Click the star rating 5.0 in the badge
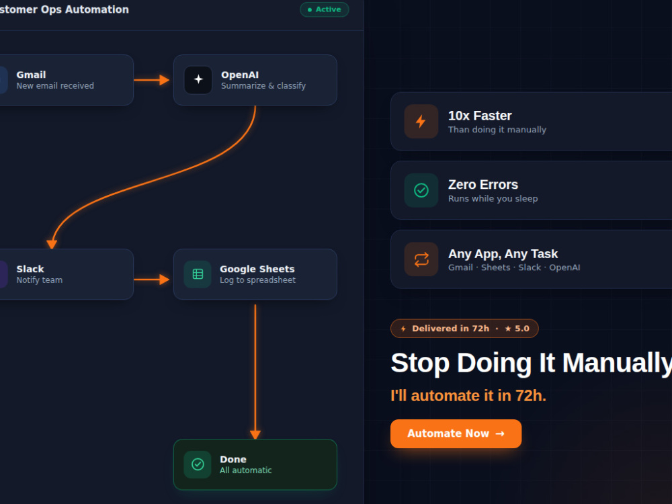Image resolution: width=672 pixels, height=504 pixels. pyautogui.click(x=517, y=329)
